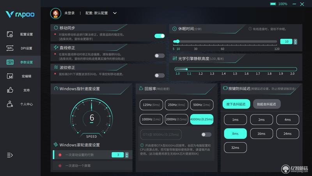
Task: Expand the 配置: 默认配置 dropdown arrow
Action: tap(115, 13)
